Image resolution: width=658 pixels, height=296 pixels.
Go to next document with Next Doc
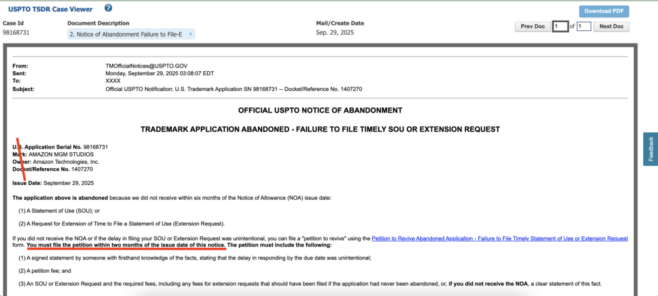click(611, 26)
